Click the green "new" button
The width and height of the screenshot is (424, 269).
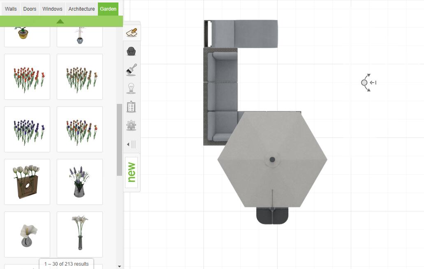coord(132,172)
